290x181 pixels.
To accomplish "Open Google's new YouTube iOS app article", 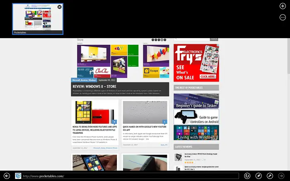I will [x=145, y=128].
